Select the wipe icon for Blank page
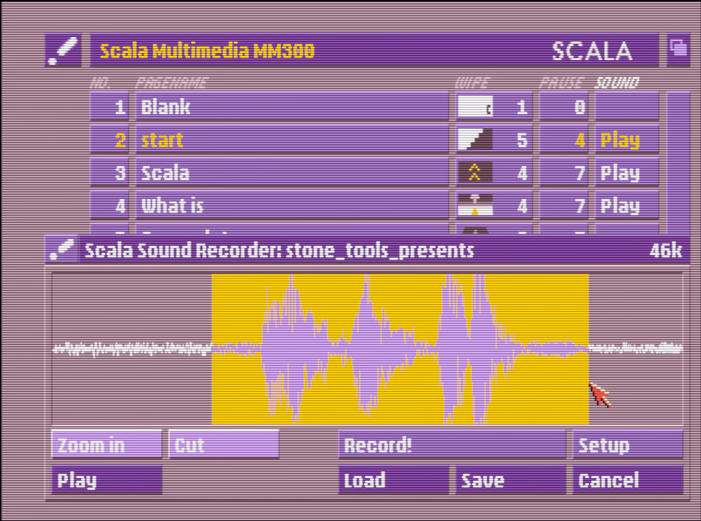Screen dimensions: 701x521 point(475,107)
